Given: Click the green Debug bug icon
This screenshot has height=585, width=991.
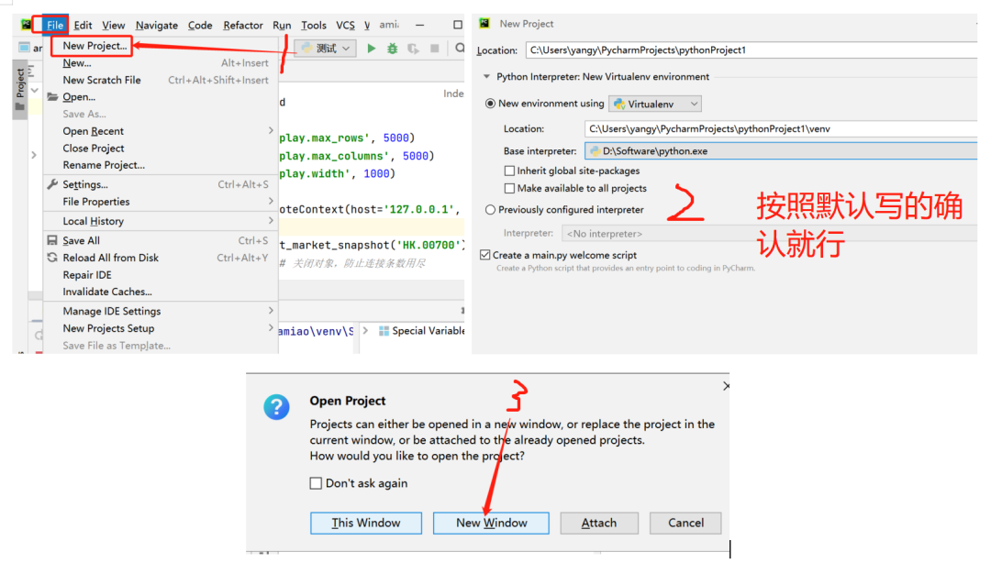Looking at the screenshot, I should [x=393, y=48].
